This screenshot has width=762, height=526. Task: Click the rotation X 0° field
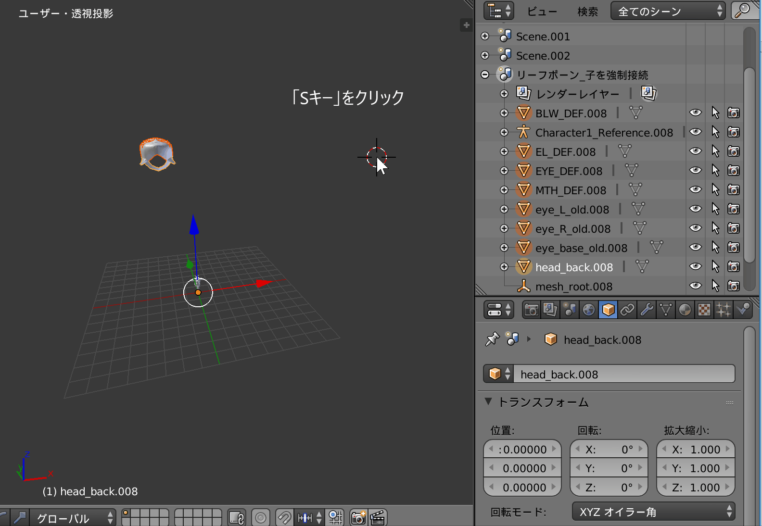[609, 449]
